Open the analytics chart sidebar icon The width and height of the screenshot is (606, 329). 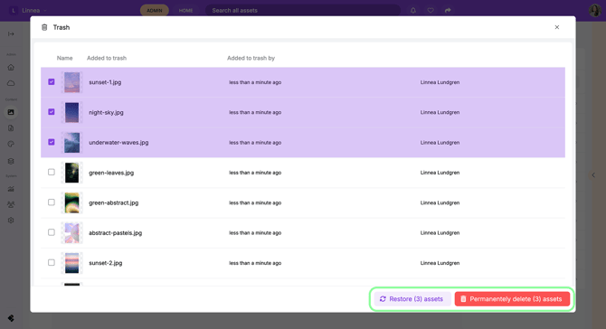tap(11, 189)
